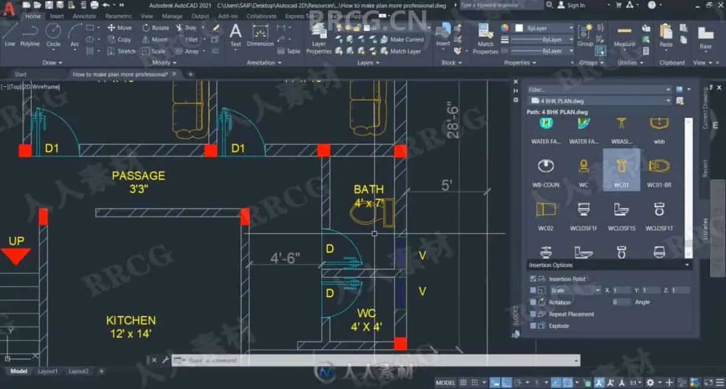Activate the Array command
Screen dimensions: 726x389
(187, 51)
